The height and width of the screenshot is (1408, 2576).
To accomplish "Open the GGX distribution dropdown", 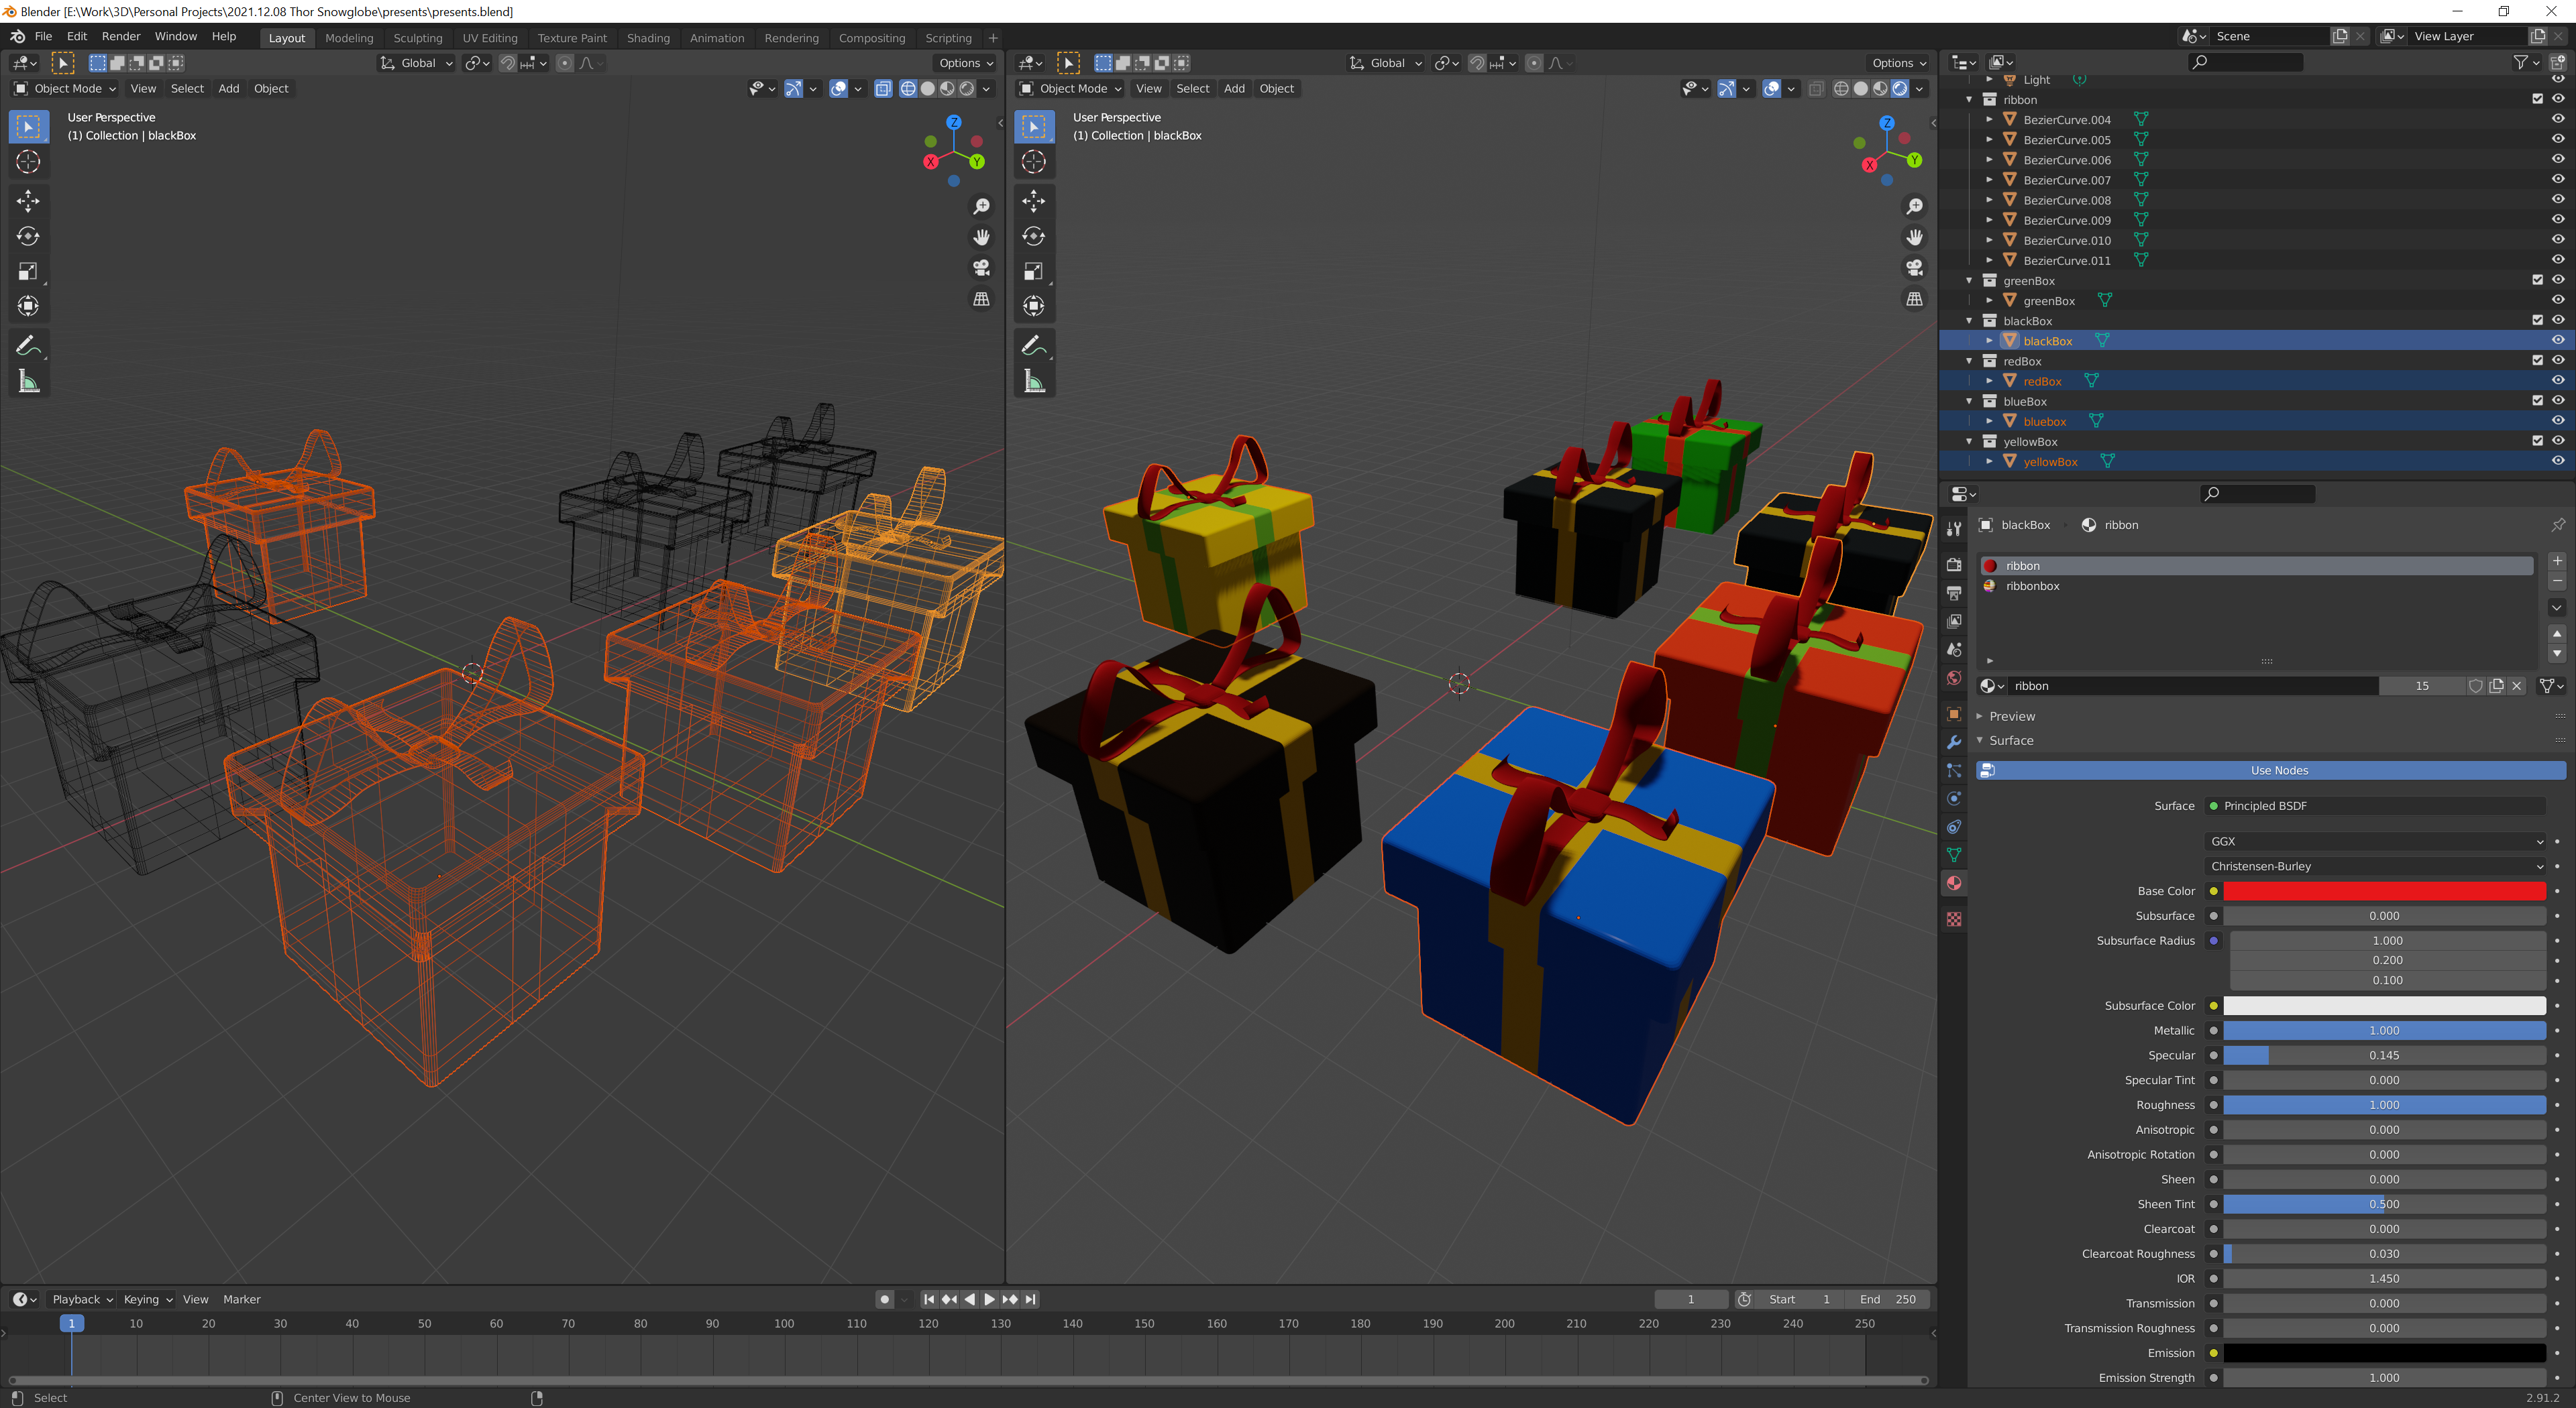I will pos(2374,841).
